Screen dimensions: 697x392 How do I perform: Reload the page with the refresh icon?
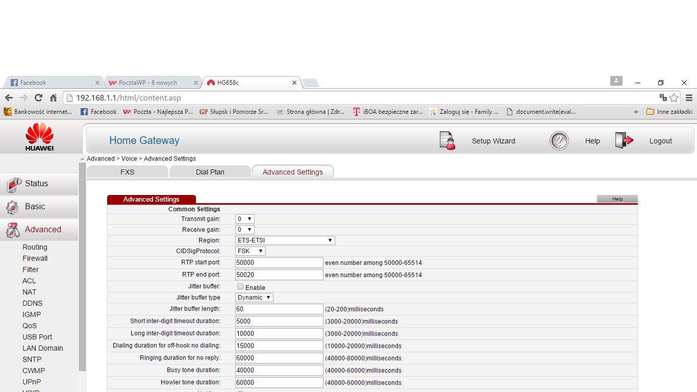click(x=38, y=97)
